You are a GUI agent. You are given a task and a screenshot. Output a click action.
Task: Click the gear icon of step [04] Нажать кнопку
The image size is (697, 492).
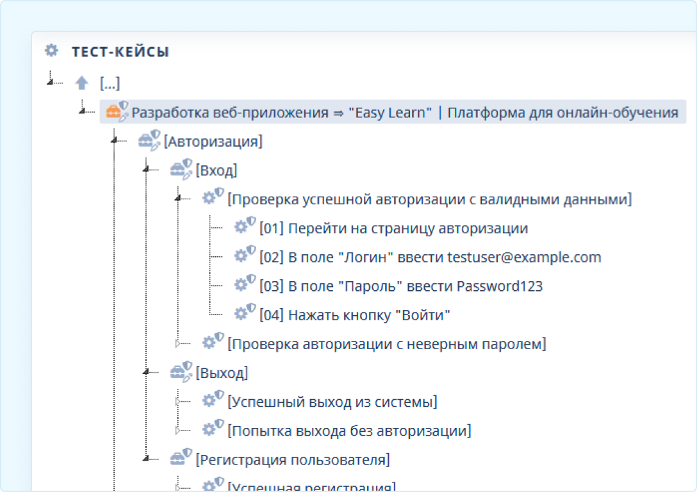(x=241, y=314)
